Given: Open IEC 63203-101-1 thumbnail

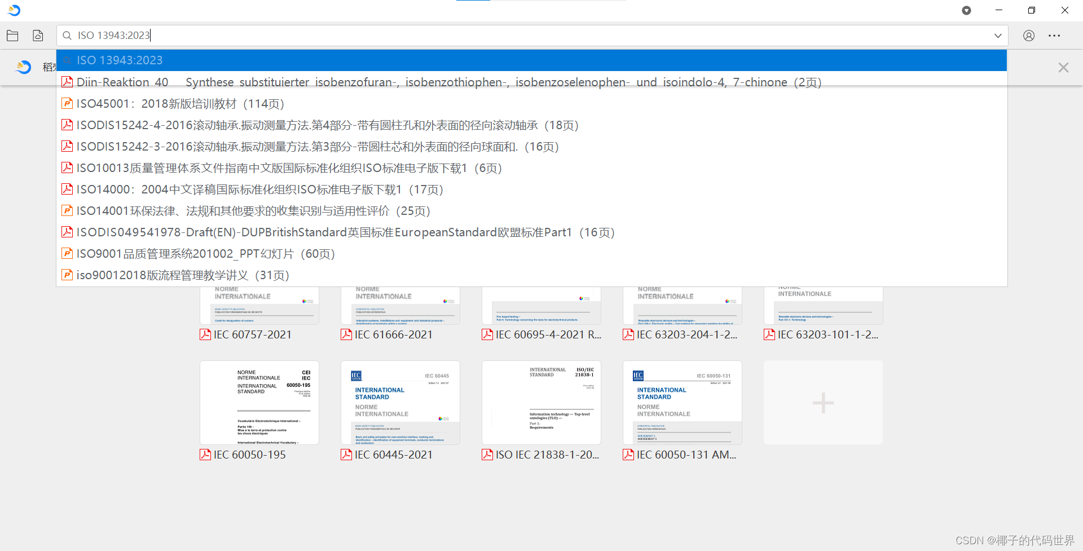Looking at the screenshot, I should point(824,306).
